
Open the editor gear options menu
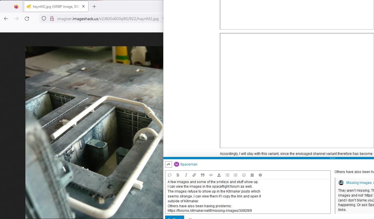(260, 175)
